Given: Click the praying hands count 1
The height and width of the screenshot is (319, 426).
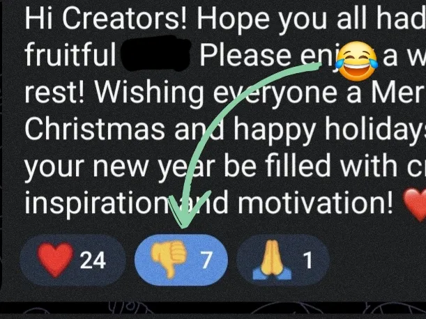Looking at the screenshot, I should 307,260.
